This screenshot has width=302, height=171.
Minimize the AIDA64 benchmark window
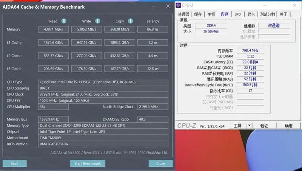coord(153,6)
